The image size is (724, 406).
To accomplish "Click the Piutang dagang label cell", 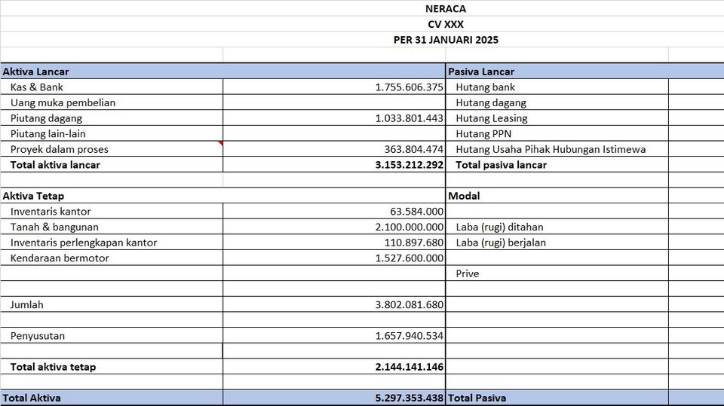I will (47, 118).
